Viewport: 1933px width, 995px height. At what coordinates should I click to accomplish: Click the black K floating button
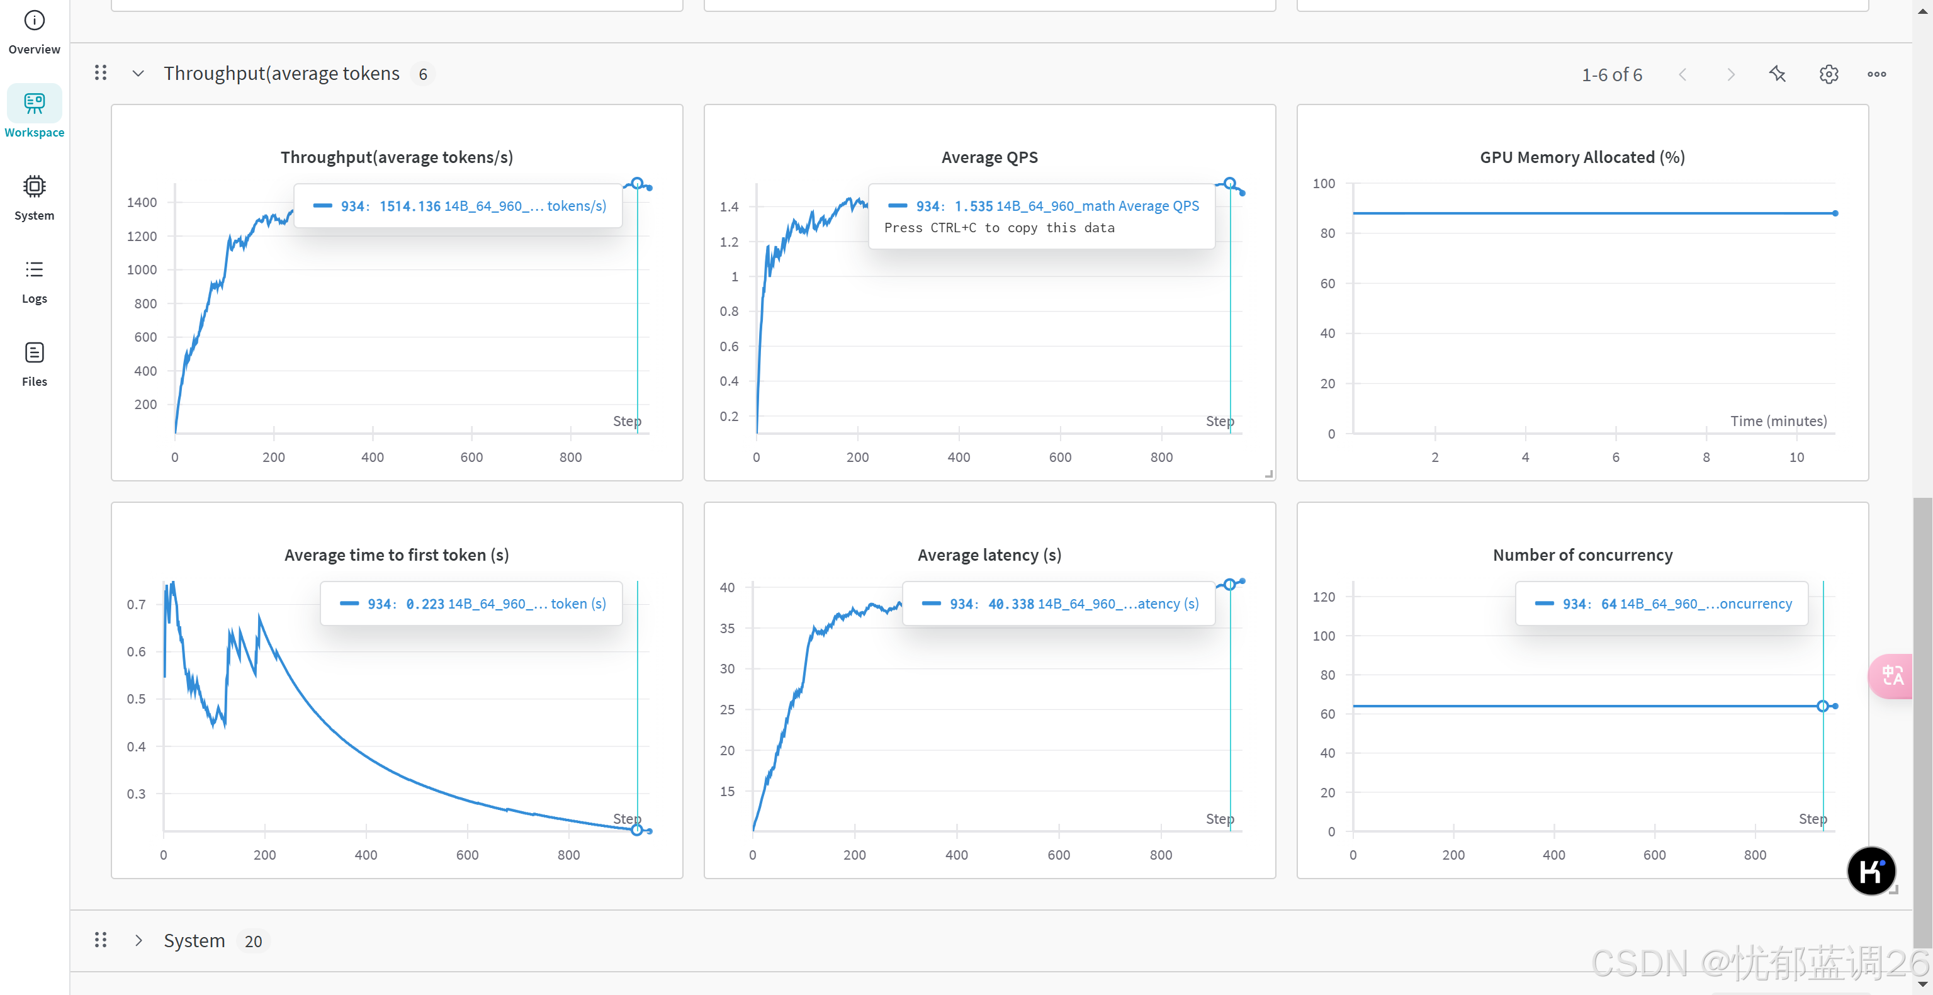click(1871, 871)
